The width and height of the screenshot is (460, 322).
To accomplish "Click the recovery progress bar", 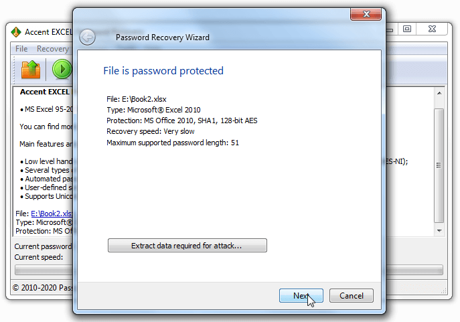I will [x=44, y=270].
